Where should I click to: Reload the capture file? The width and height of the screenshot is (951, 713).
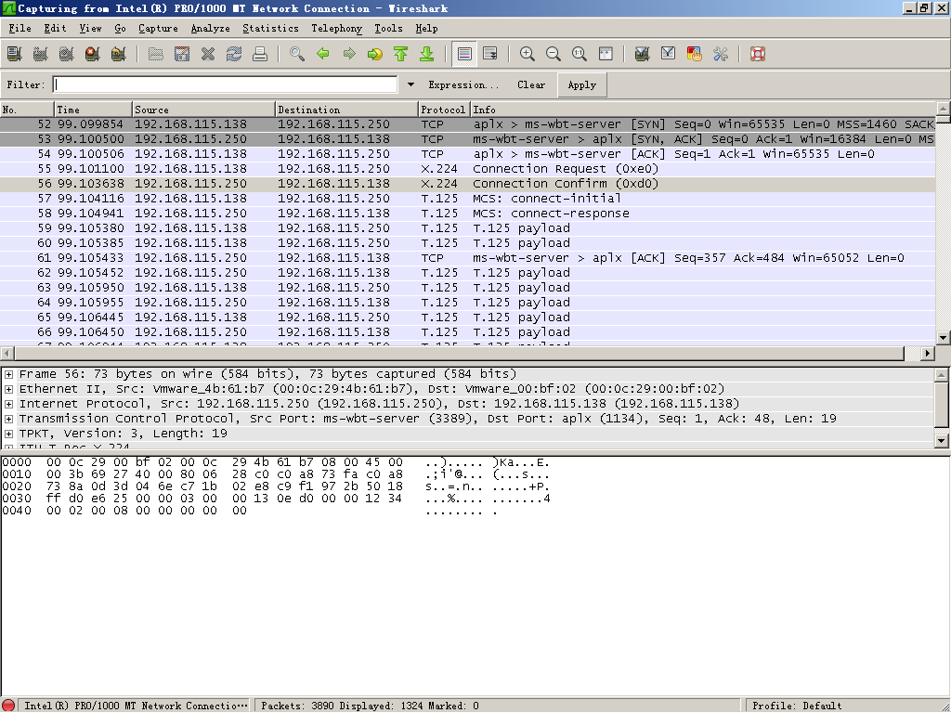[x=233, y=54]
